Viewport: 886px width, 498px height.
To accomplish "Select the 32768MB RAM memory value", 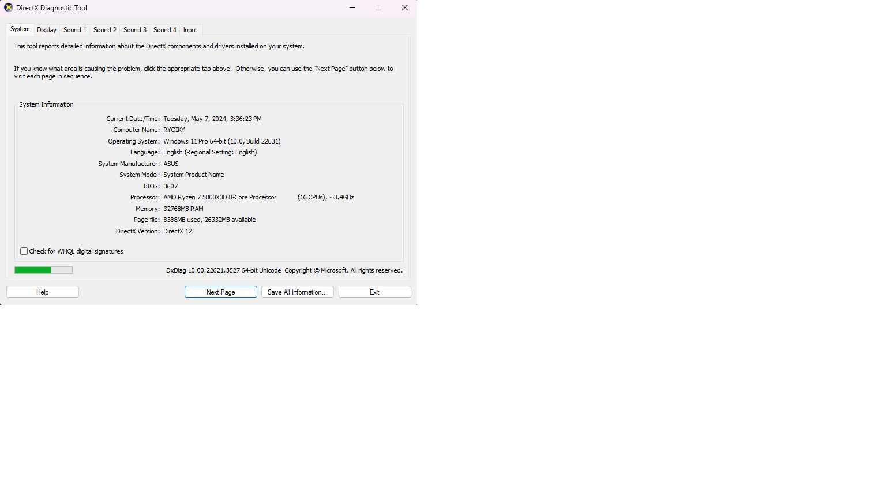I will [x=183, y=209].
